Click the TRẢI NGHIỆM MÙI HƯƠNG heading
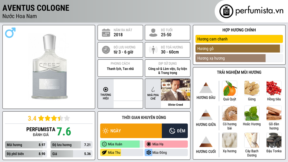Image resolution: width=288 pixels, height=162 pixels. [x=239, y=72]
